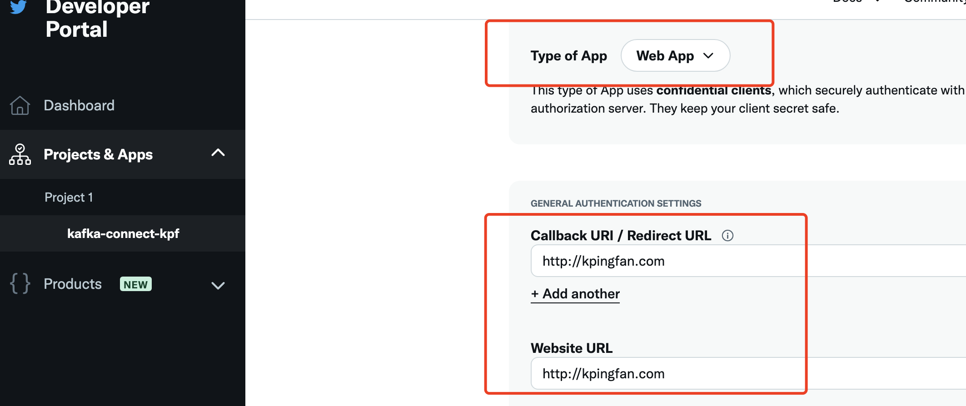Viewport: 966px width, 406px height.
Task: Click the Callback URI input field
Action: coord(748,261)
